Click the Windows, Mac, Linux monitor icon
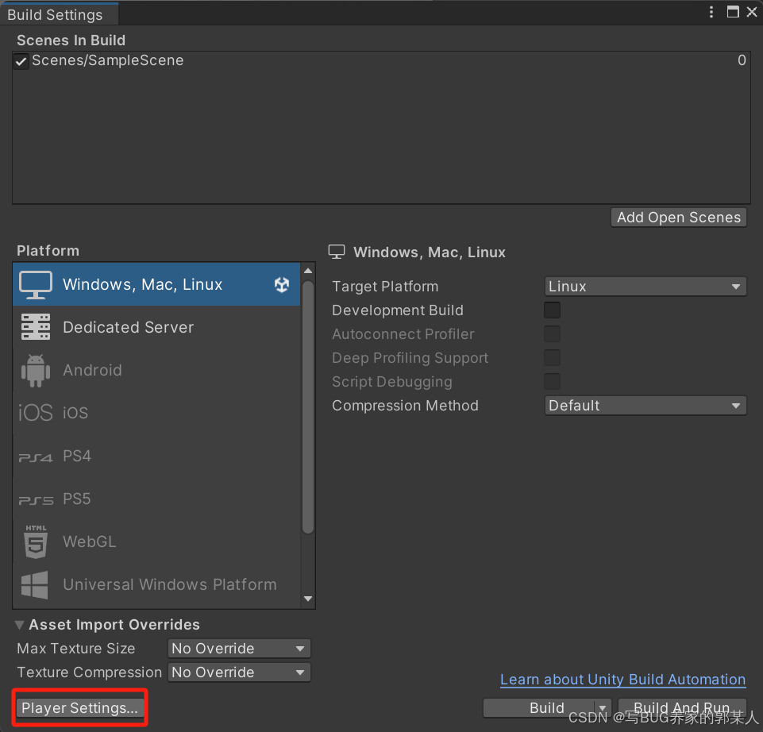Image resolution: width=763 pixels, height=732 pixels. pos(36,284)
